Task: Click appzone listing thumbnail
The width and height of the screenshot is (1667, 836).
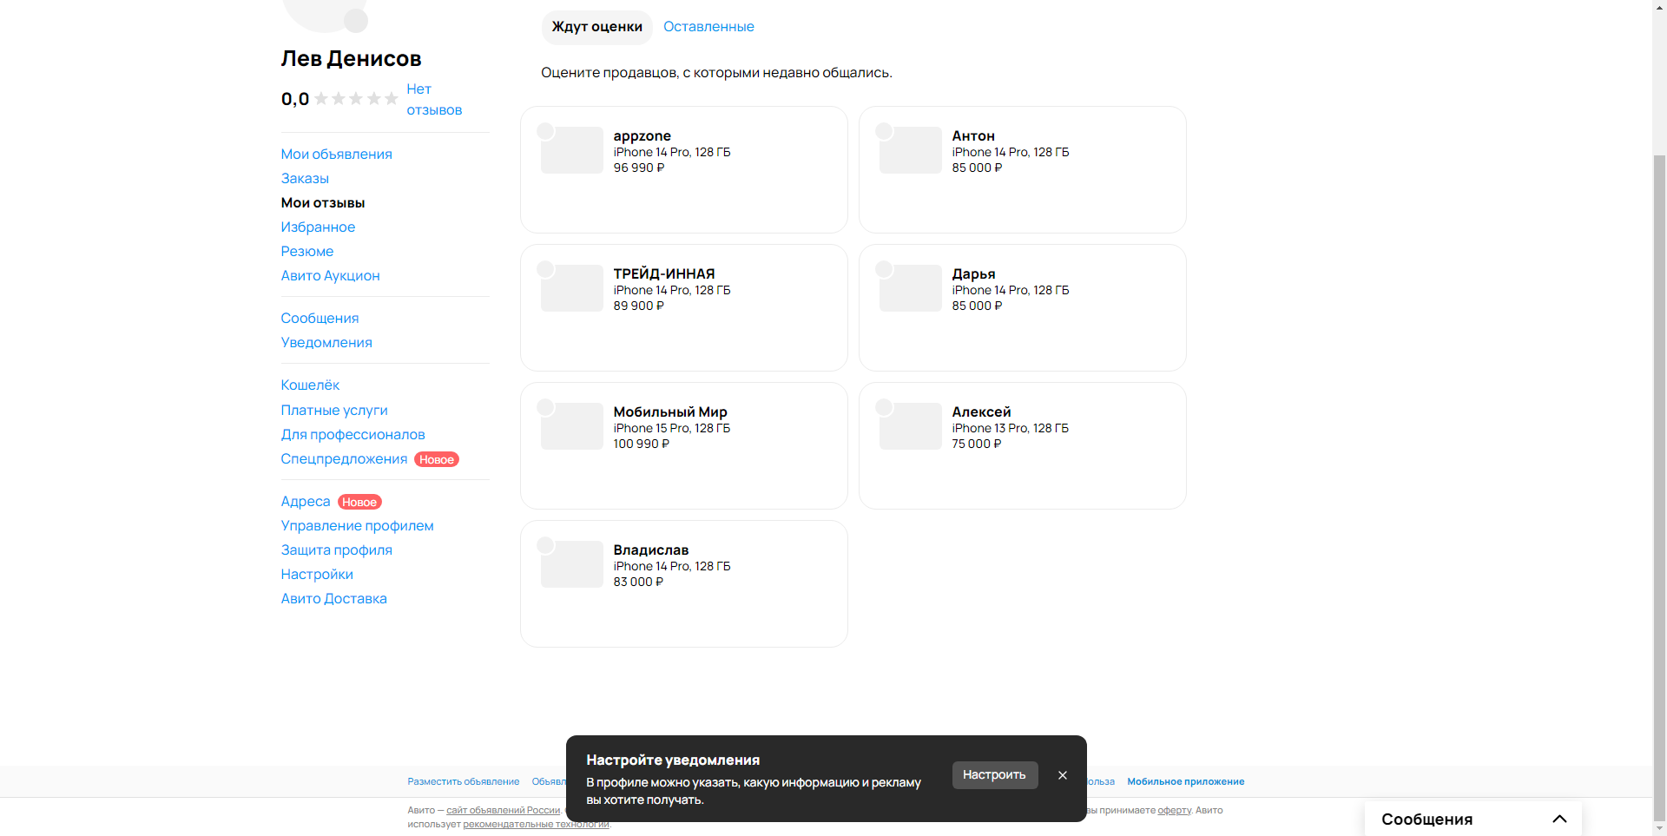Action: 571,150
